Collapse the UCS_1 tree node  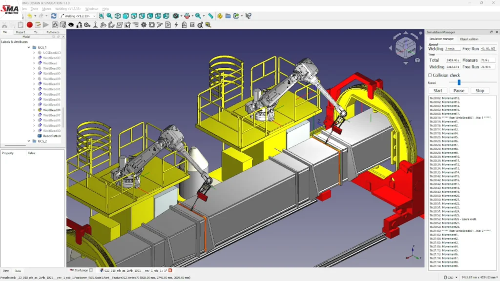(x=29, y=47)
